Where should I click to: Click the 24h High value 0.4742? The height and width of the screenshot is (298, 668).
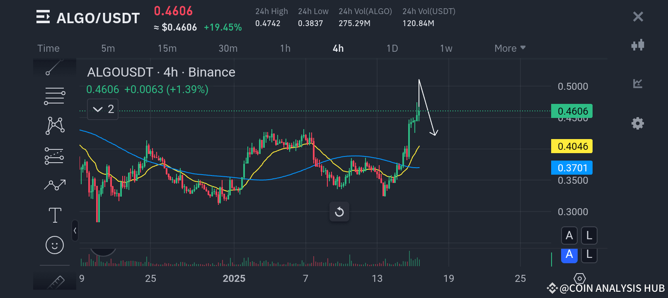pos(268,24)
